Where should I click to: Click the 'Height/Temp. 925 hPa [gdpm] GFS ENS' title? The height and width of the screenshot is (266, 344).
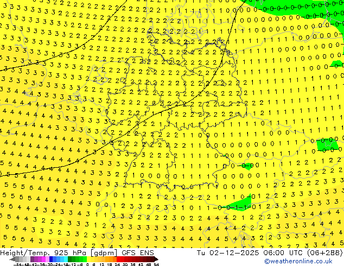coord(77,253)
